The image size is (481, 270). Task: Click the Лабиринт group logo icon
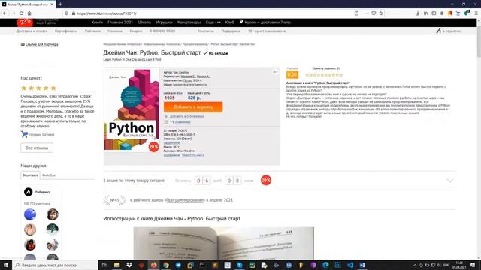(x=29, y=192)
